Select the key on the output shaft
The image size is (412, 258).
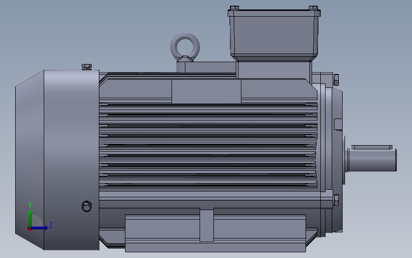pos(372,147)
